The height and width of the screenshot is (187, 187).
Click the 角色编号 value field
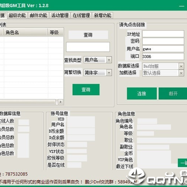tap(147, 121)
